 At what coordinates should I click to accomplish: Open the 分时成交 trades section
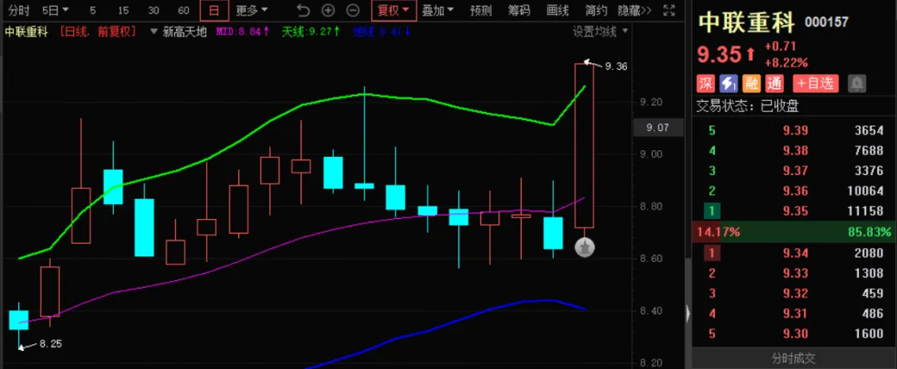coord(793,358)
